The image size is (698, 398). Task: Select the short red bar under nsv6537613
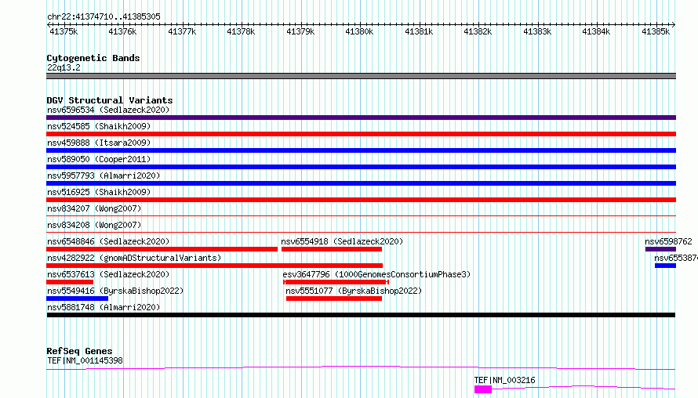click(x=70, y=282)
